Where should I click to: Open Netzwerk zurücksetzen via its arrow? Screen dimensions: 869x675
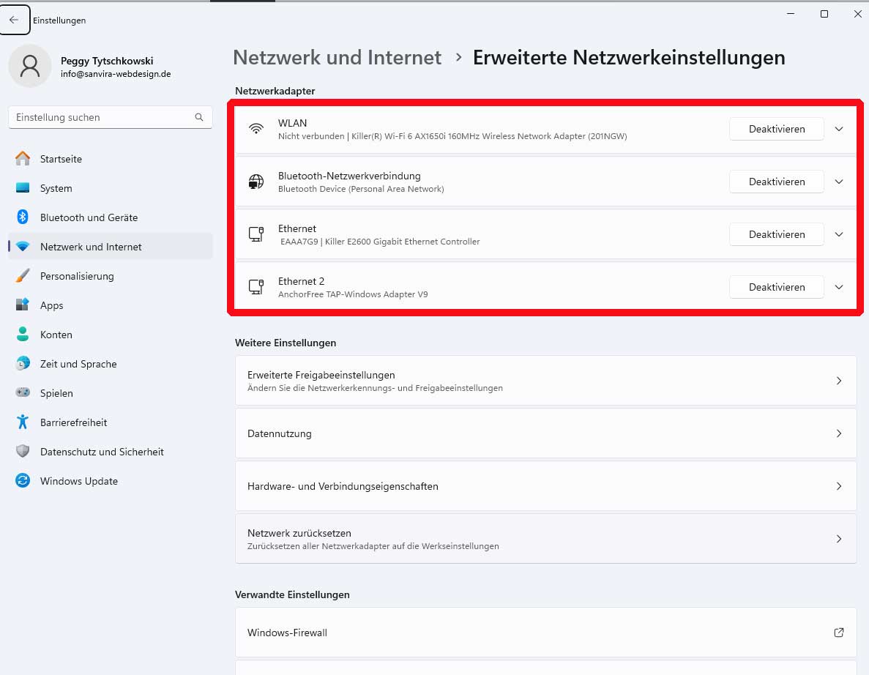(839, 539)
